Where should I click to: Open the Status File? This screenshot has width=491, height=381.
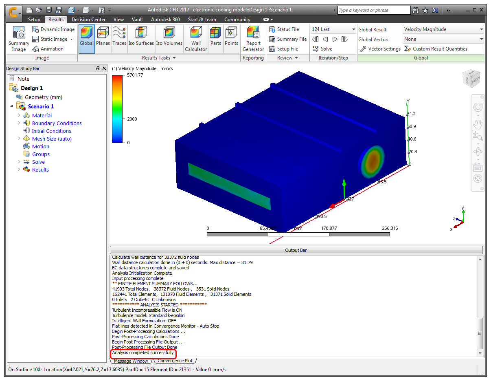pyautogui.click(x=284, y=29)
